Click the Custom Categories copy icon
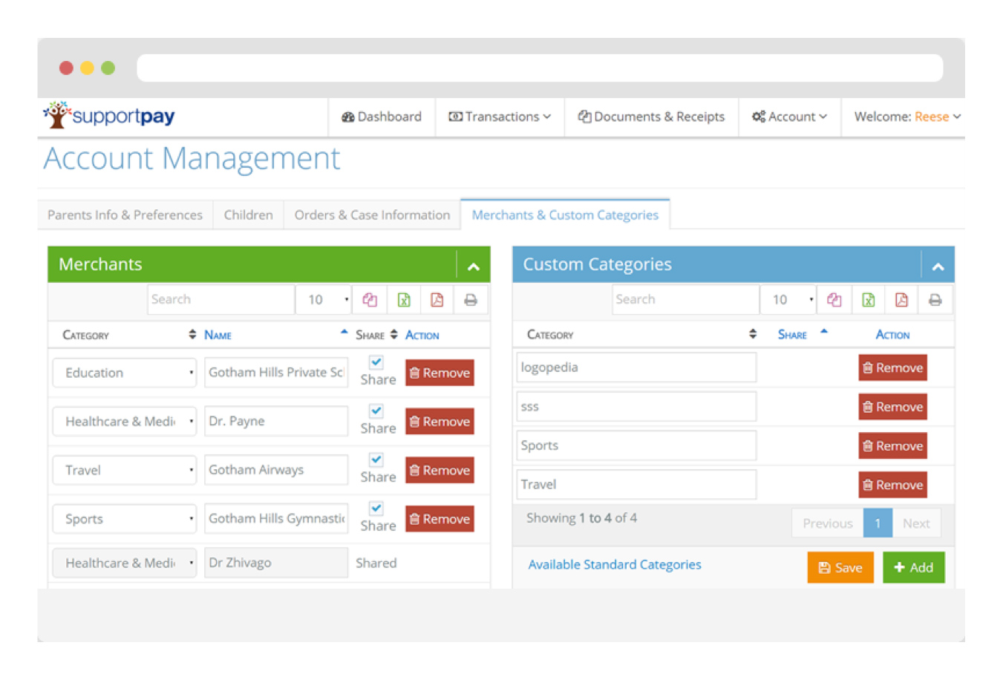 [834, 300]
